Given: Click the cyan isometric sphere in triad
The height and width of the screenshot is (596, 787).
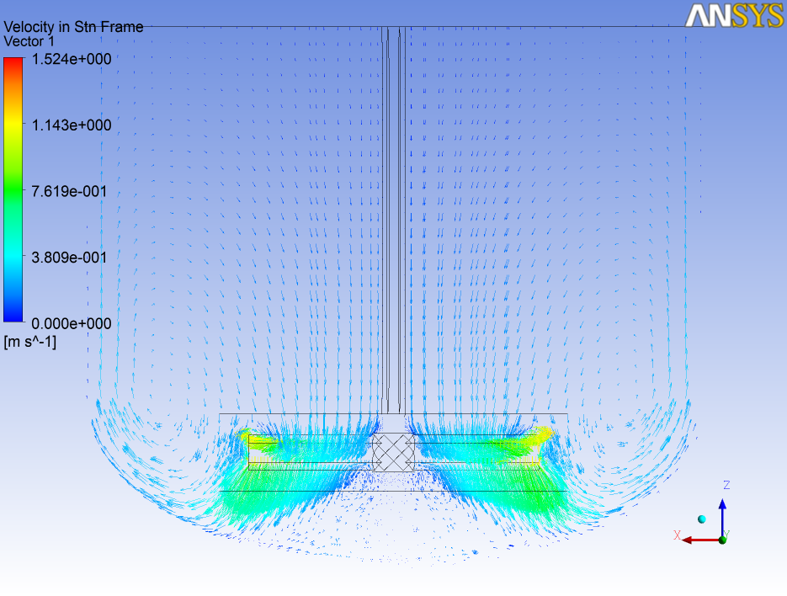Looking at the screenshot, I should [700, 519].
